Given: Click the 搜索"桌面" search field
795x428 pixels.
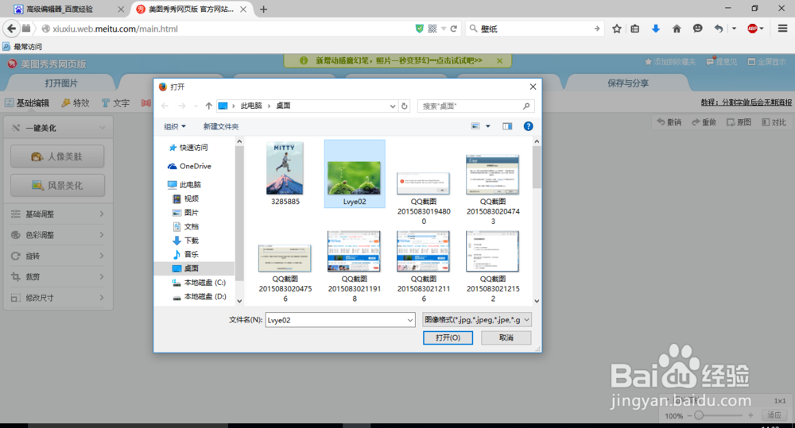Looking at the screenshot, I should [x=475, y=106].
